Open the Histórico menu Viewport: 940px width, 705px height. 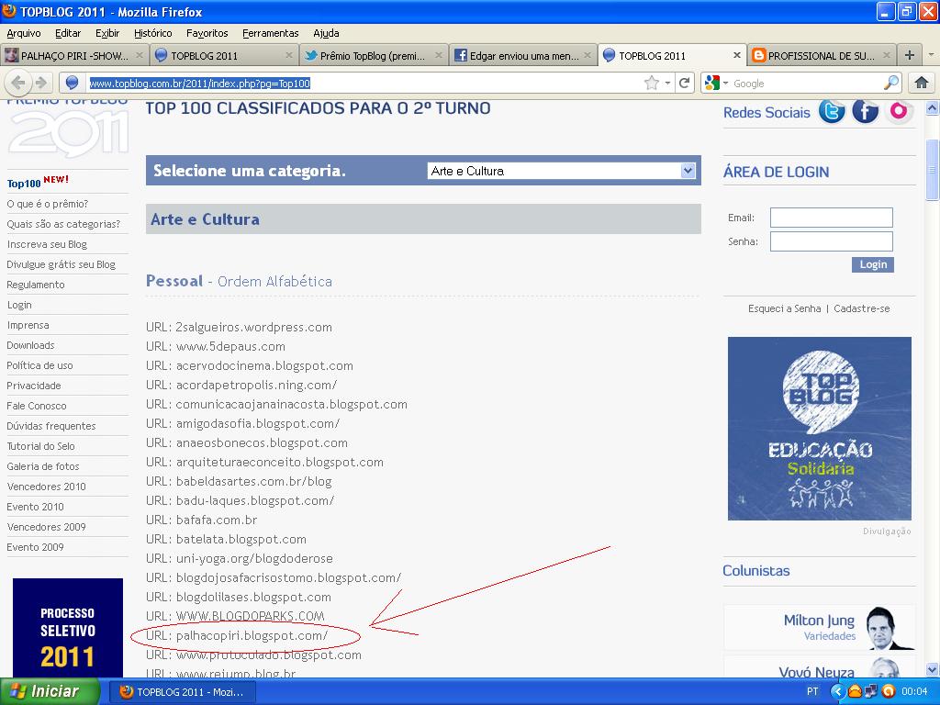click(153, 33)
